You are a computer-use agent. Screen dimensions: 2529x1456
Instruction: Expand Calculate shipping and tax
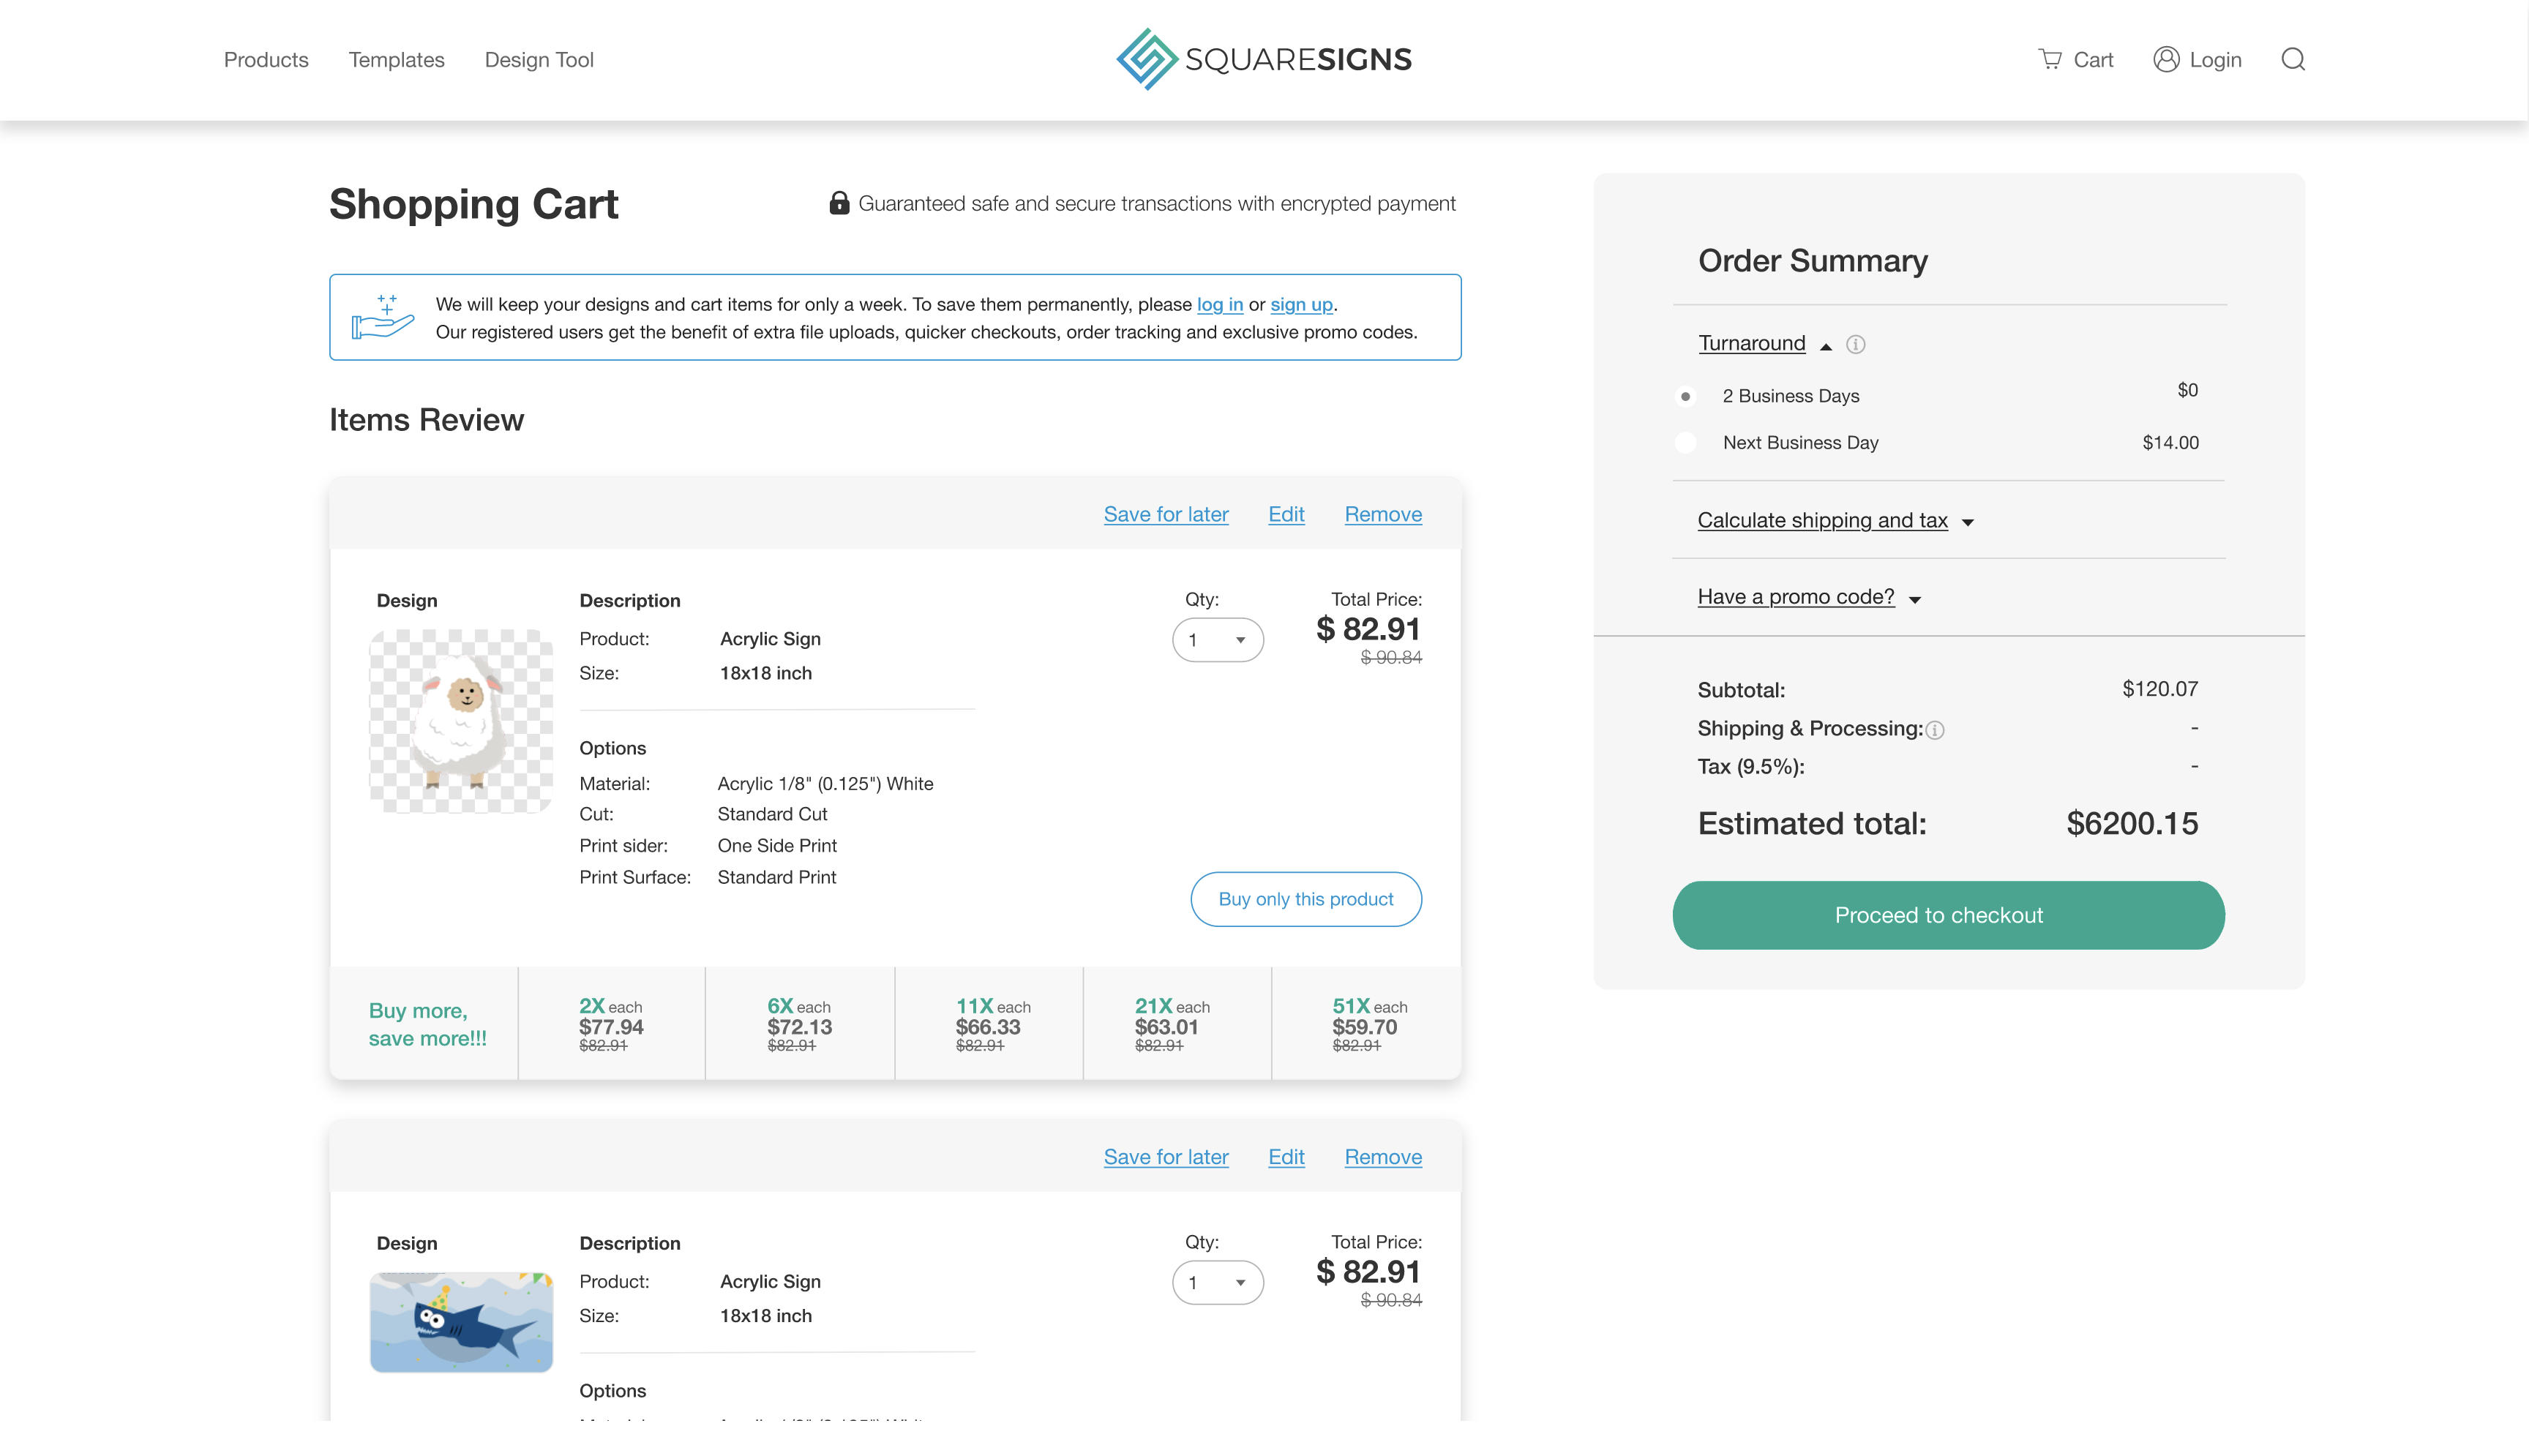[x=1835, y=520]
